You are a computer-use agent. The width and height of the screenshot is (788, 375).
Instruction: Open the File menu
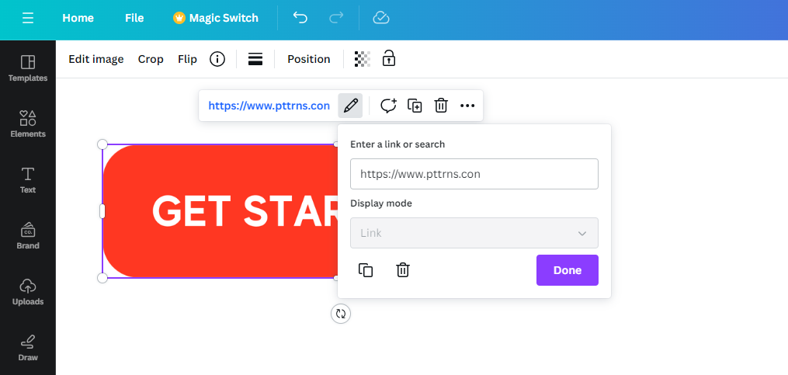pos(134,18)
